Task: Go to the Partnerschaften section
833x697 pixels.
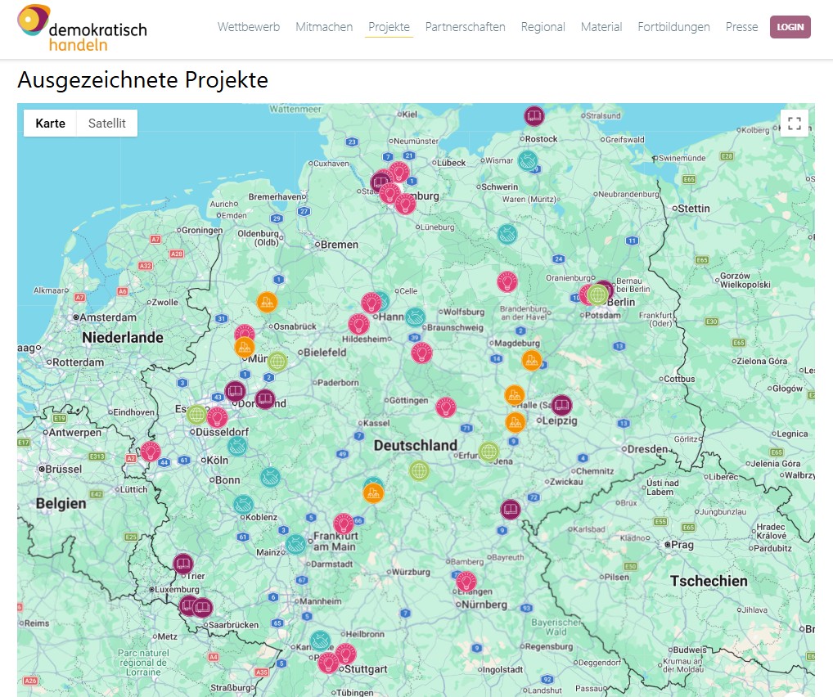Action: click(x=465, y=27)
